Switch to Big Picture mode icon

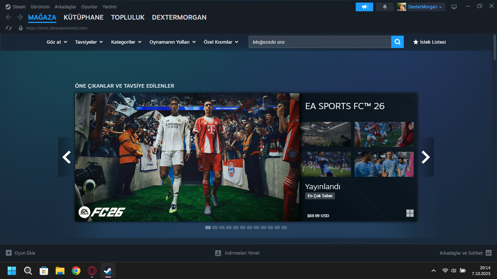pyautogui.click(x=454, y=7)
